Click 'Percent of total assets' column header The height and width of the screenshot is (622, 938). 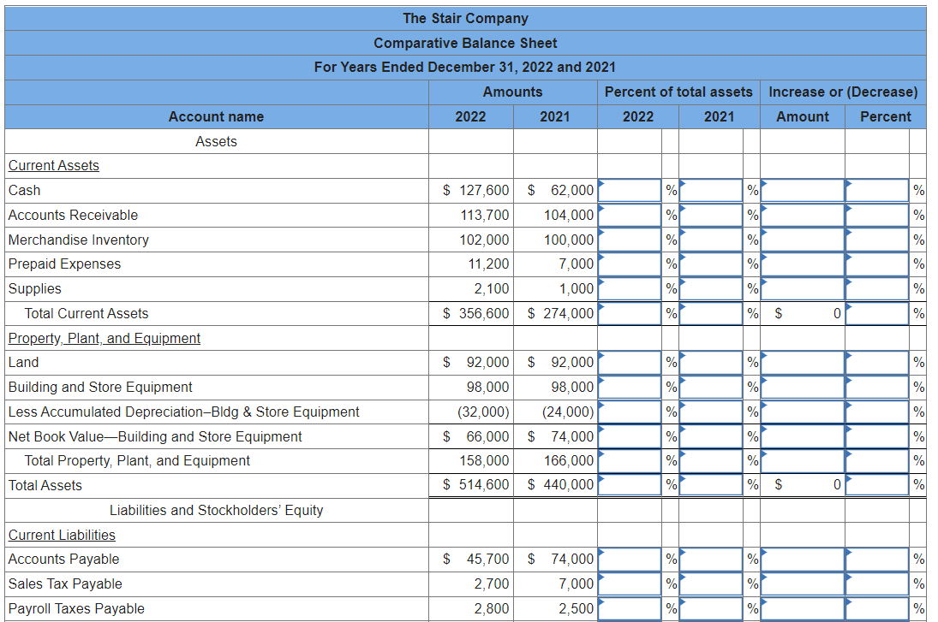pyautogui.click(x=678, y=92)
